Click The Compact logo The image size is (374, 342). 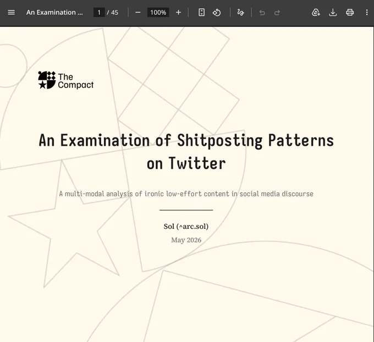[66, 80]
